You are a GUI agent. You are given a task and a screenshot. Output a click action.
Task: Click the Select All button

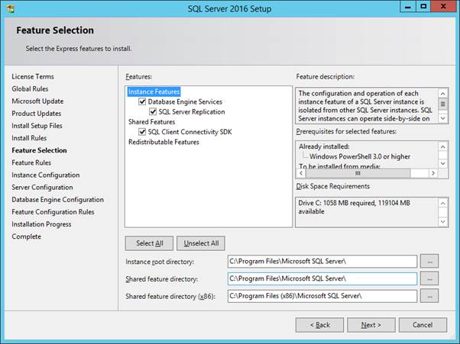pos(149,243)
